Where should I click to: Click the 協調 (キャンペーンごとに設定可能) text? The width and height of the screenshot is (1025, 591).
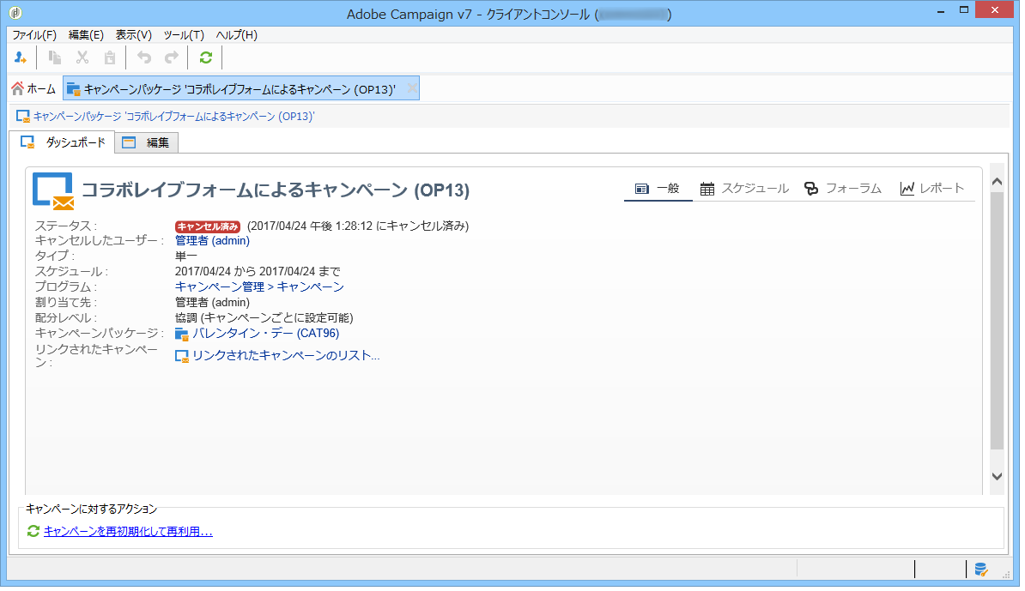coord(264,319)
